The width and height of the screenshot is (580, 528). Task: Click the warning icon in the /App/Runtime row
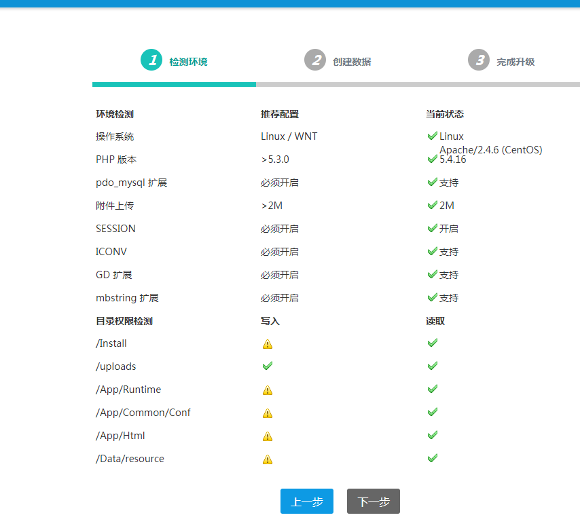pos(268,390)
